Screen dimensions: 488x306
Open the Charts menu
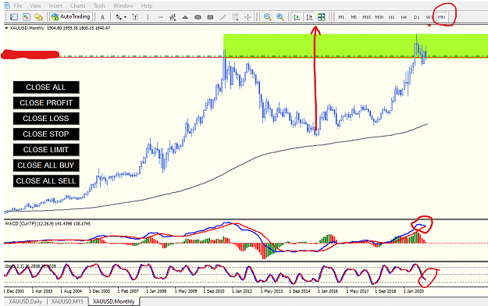click(x=77, y=5)
